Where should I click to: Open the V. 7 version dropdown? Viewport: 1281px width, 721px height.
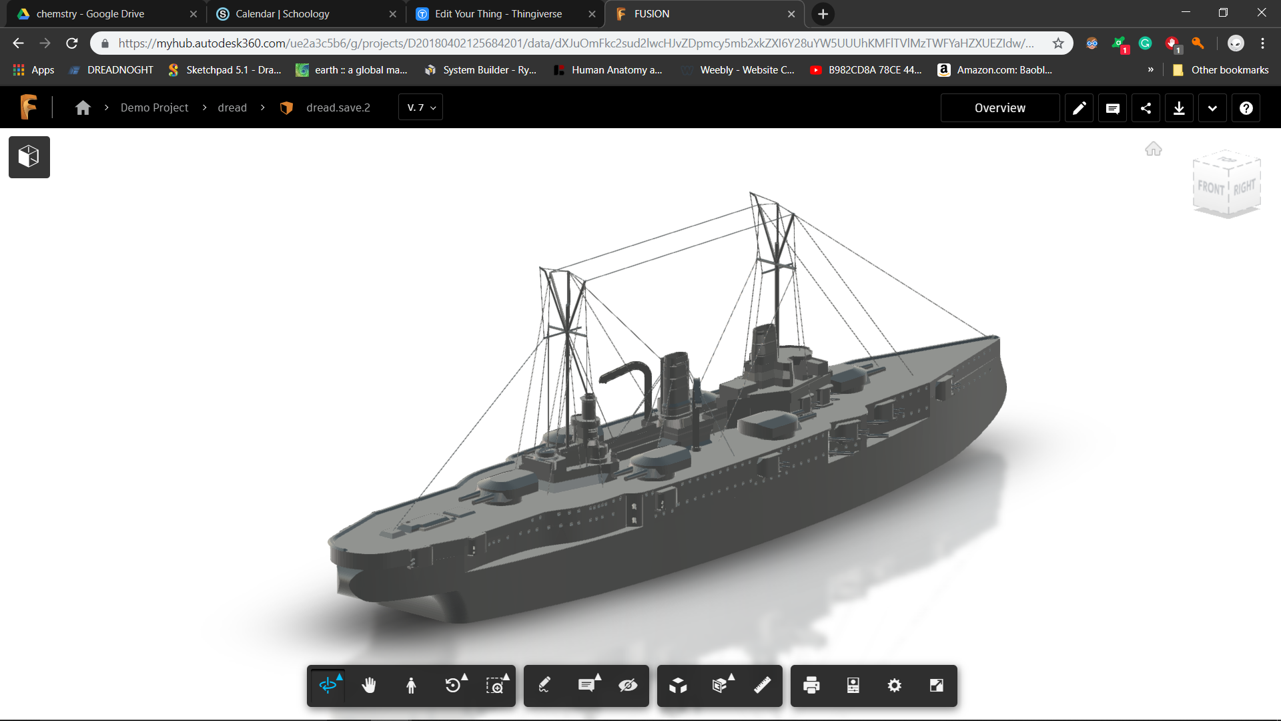pos(421,107)
